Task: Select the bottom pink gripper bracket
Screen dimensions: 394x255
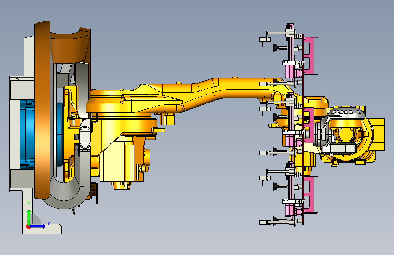Action: click(310, 195)
